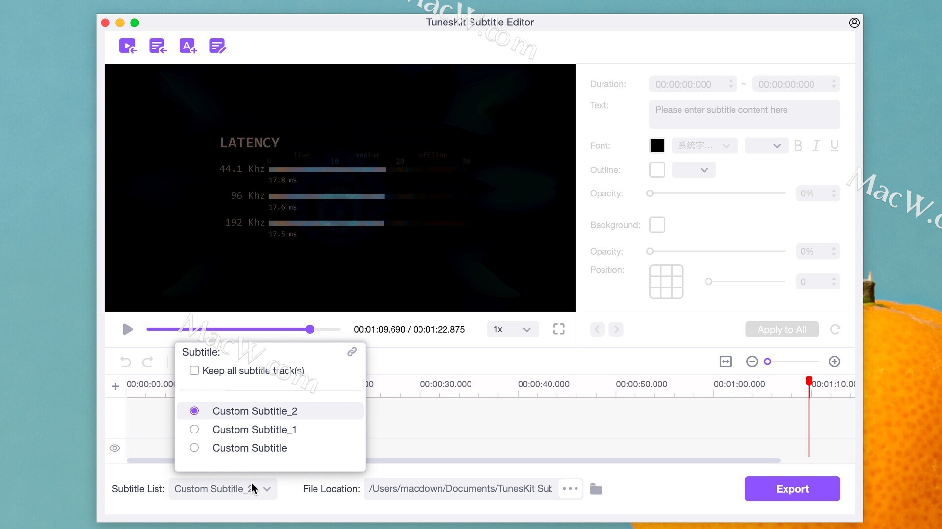Click the 00:01:00.000 timeline ruler mark
Screen dimensions: 942x529
pyautogui.click(x=739, y=385)
